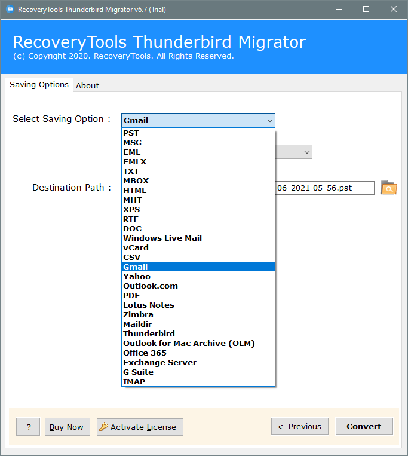
Task: Choose HTML saving option
Action: tap(198, 191)
